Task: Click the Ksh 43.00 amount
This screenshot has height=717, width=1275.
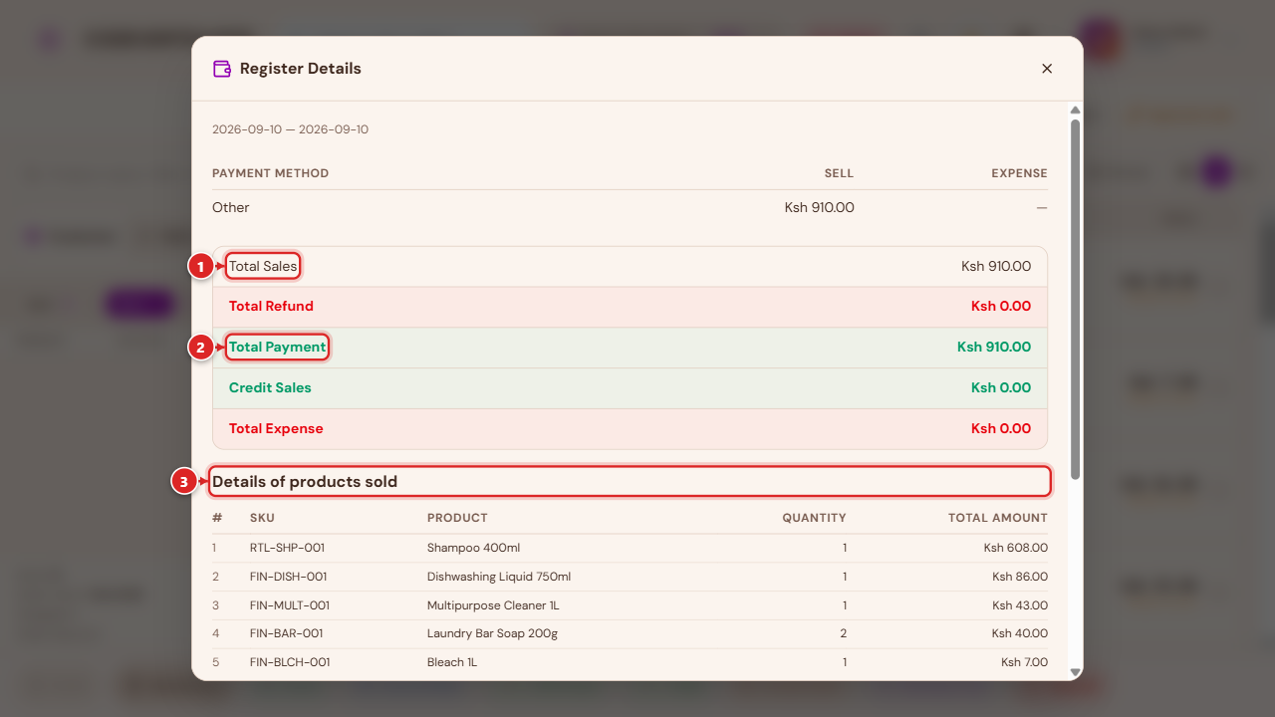Action: tap(1020, 605)
